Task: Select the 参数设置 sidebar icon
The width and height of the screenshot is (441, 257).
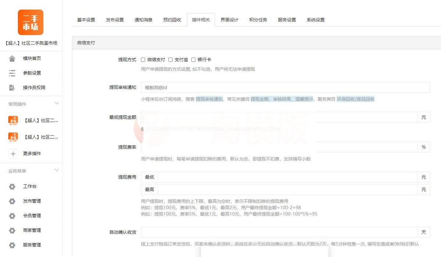Action: click(x=12, y=73)
